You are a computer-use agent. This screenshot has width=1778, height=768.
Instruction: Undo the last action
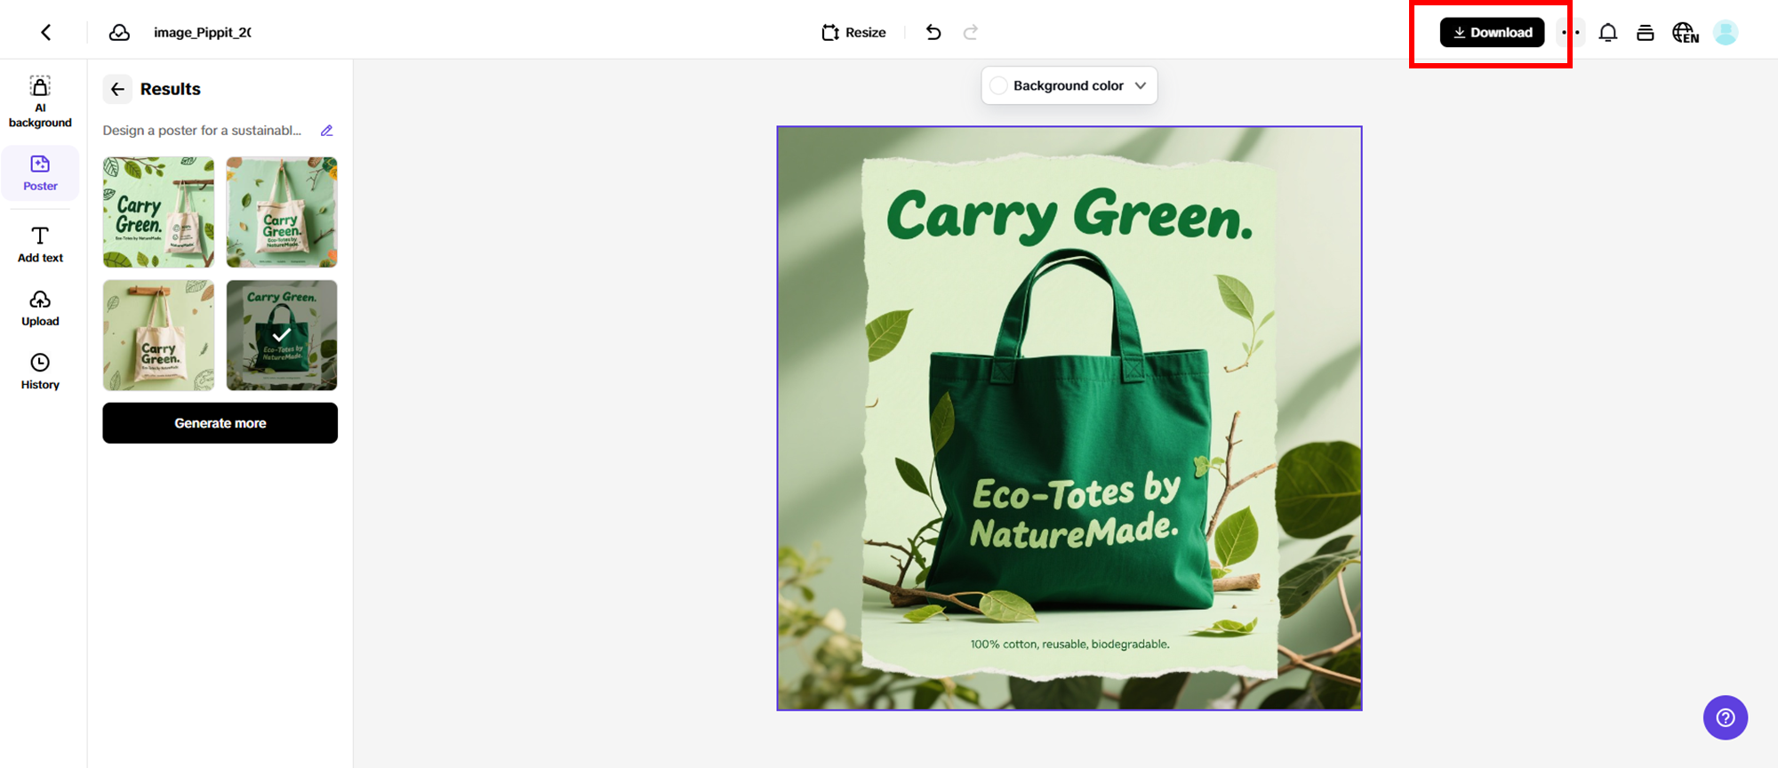933,33
